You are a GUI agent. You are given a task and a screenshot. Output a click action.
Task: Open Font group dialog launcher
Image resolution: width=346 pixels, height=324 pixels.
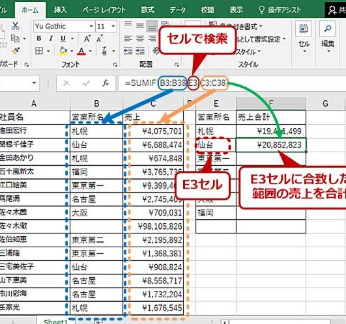(115, 64)
